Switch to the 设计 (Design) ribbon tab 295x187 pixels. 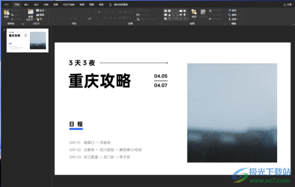point(36,4)
